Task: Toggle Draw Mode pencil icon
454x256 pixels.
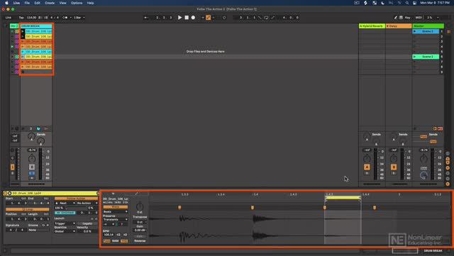Action: point(396,18)
